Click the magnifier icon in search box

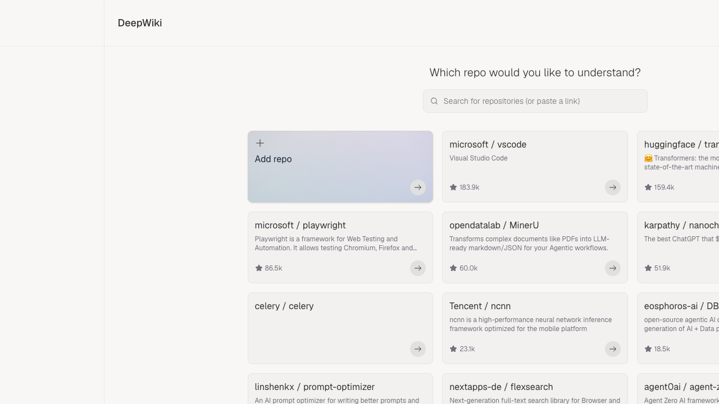[434, 101]
